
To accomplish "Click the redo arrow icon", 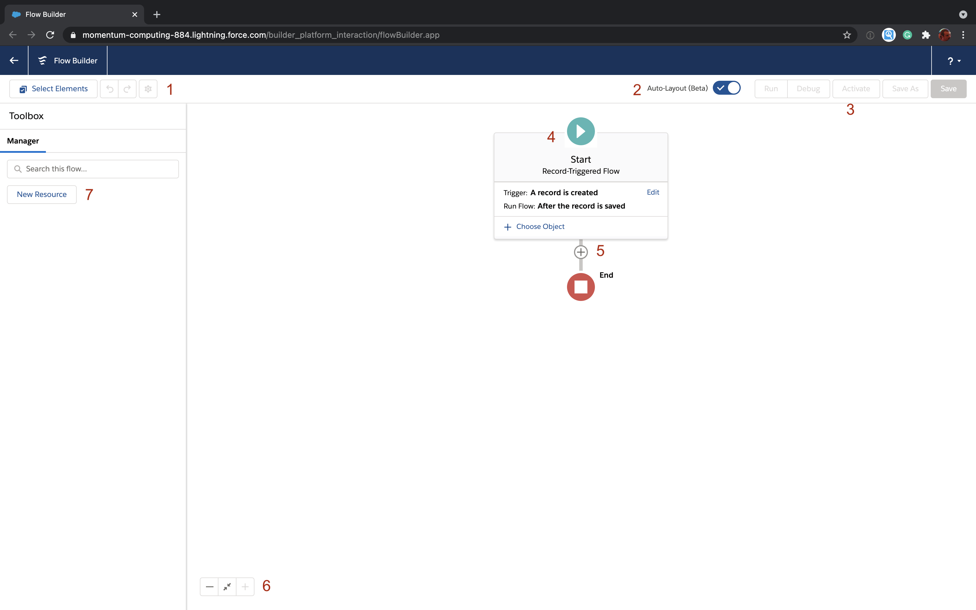I will (x=127, y=89).
